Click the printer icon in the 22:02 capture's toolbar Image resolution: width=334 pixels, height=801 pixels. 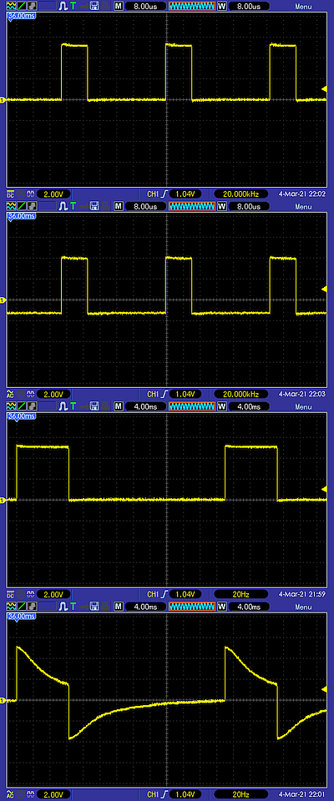click(105, 6)
